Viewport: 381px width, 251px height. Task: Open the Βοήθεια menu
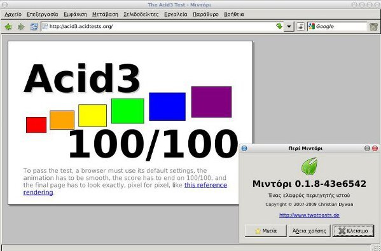[x=233, y=15]
